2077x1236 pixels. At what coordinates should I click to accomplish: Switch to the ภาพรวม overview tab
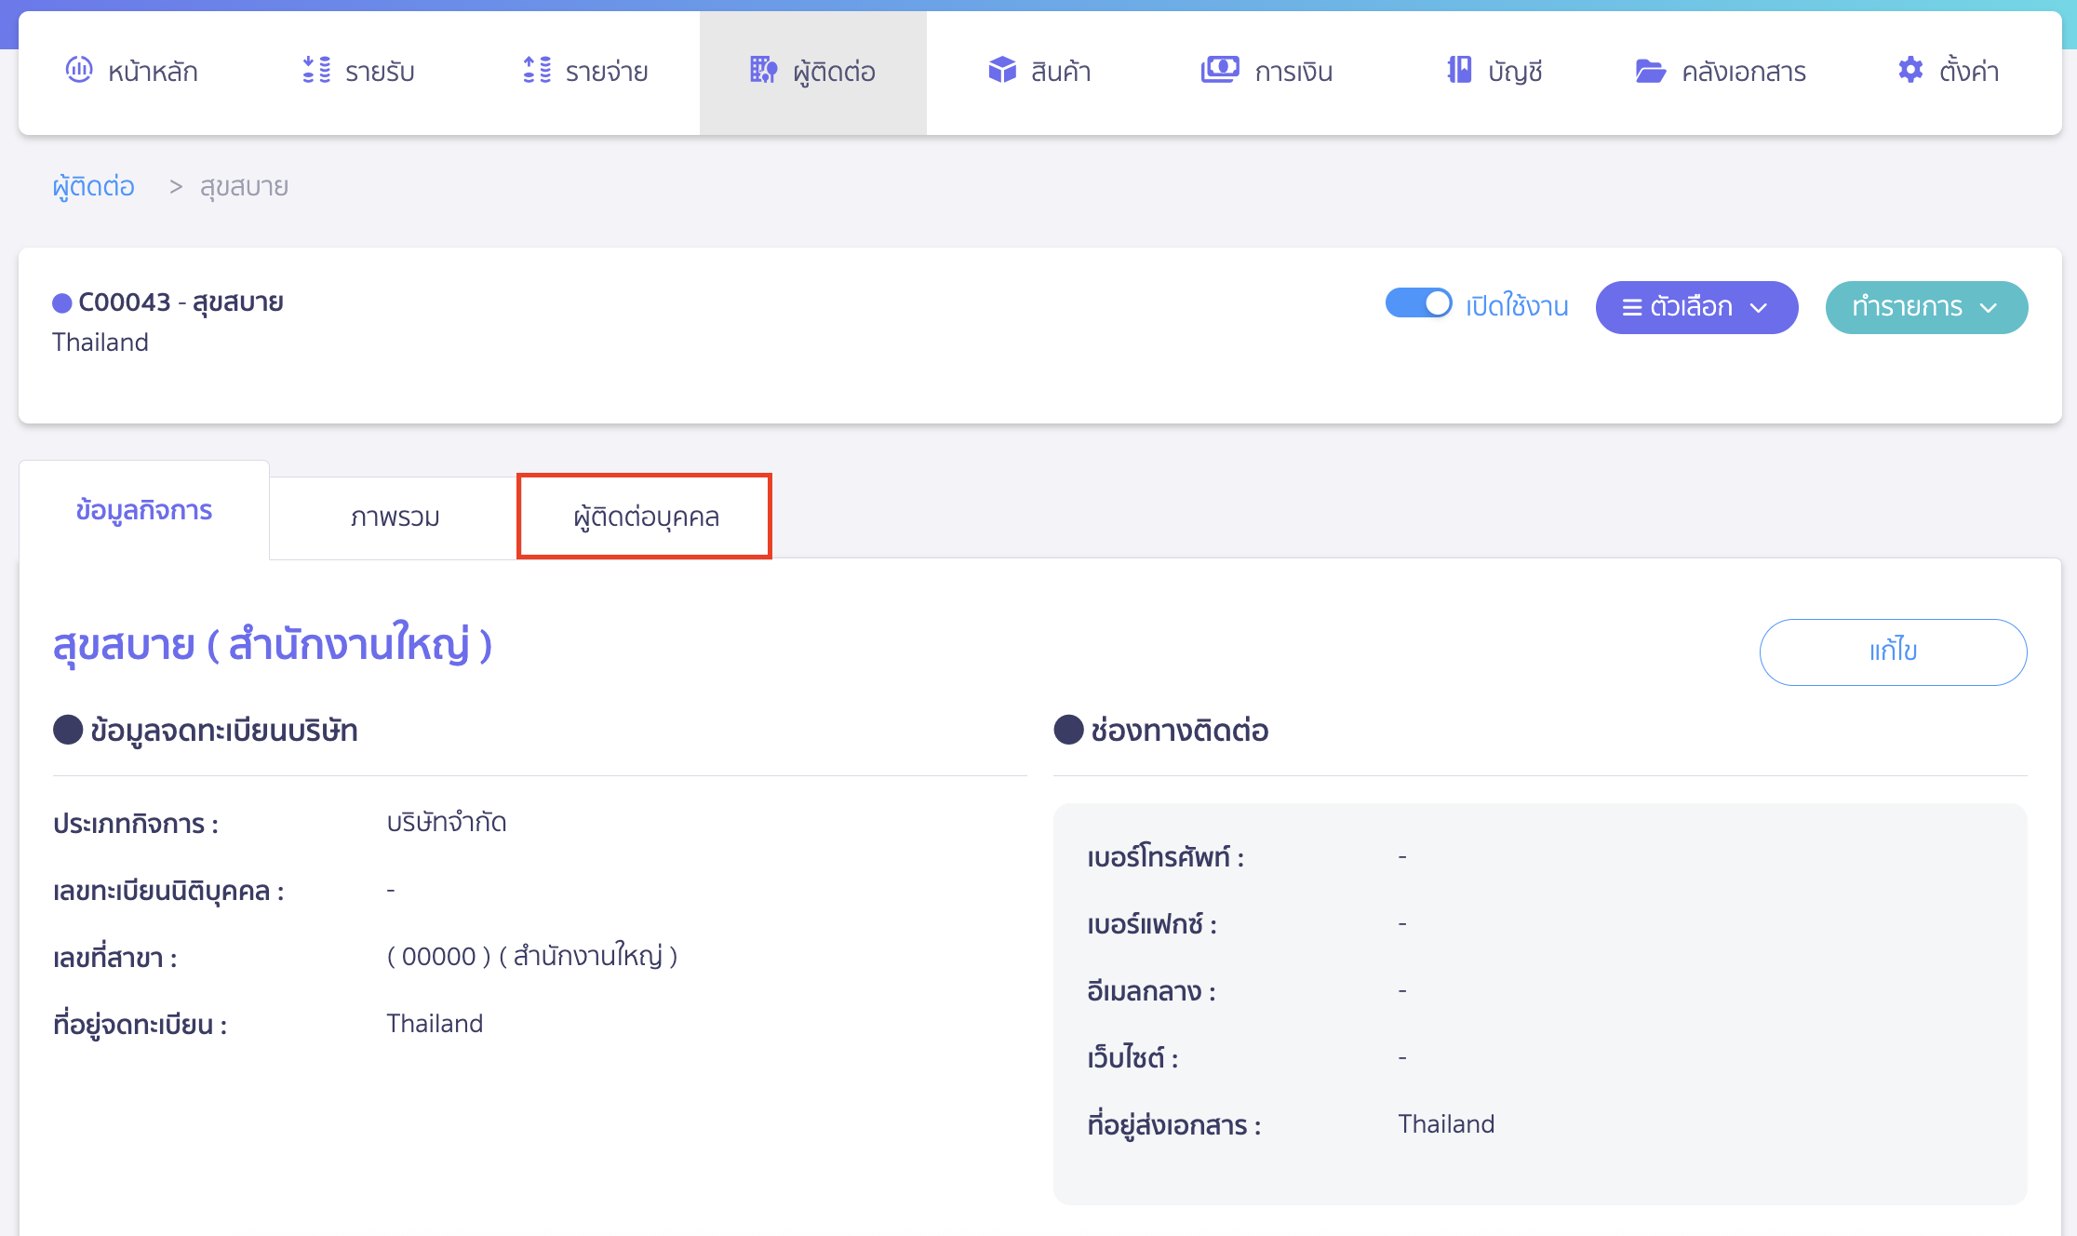pos(393,517)
